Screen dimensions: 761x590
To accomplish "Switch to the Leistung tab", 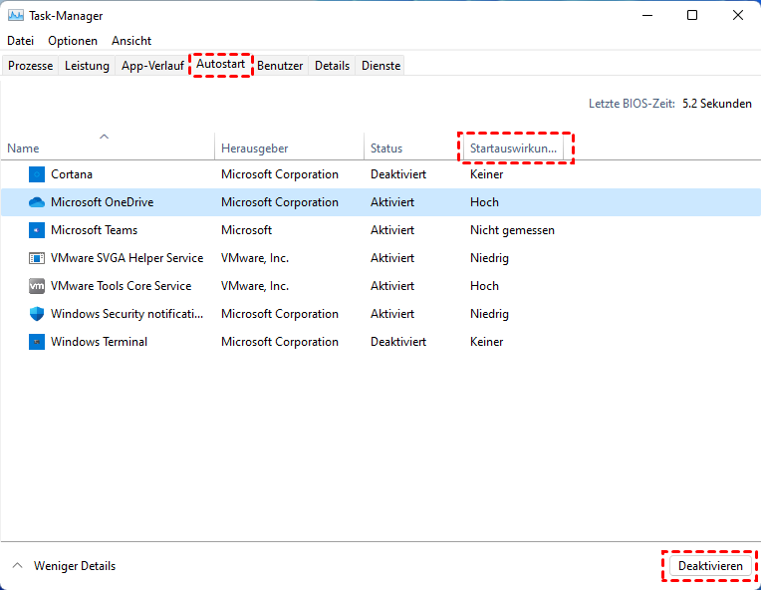I will pos(87,66).
